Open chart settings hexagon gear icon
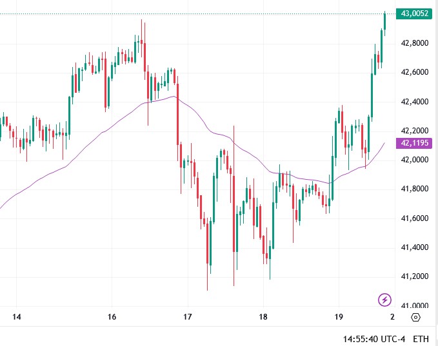 click(x=415, y=317)
